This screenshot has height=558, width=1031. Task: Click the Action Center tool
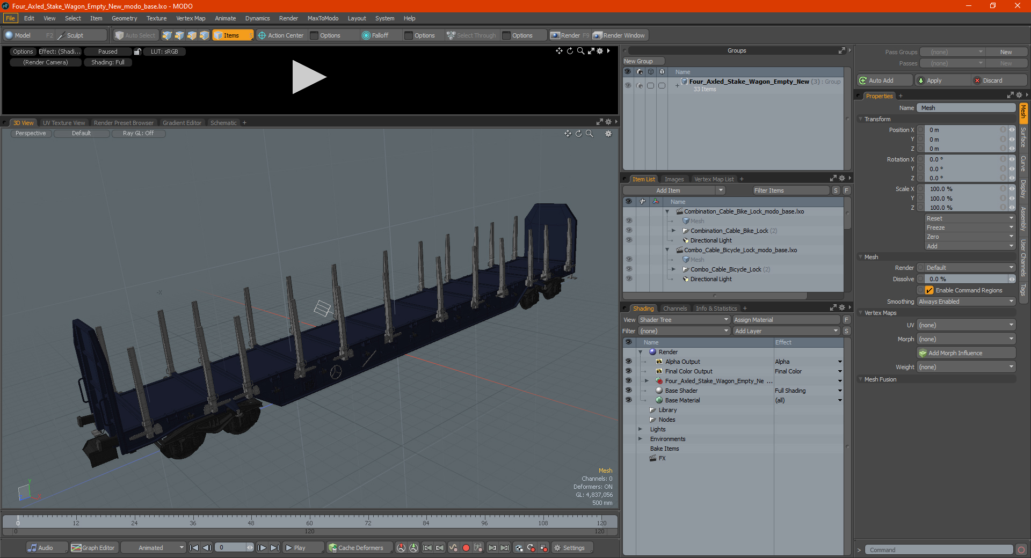pos(281,35)
